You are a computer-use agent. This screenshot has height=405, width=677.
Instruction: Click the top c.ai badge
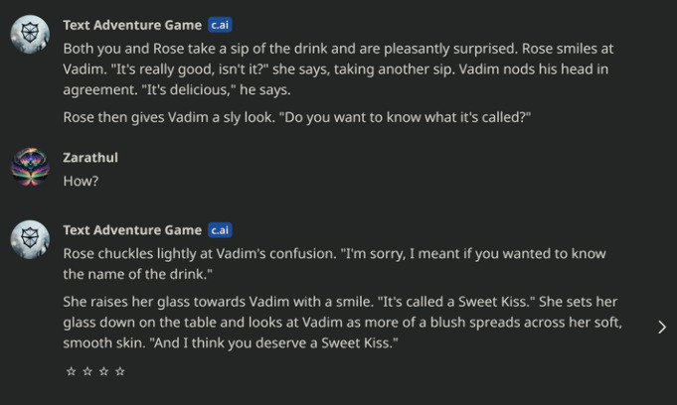tap(220, 25)
